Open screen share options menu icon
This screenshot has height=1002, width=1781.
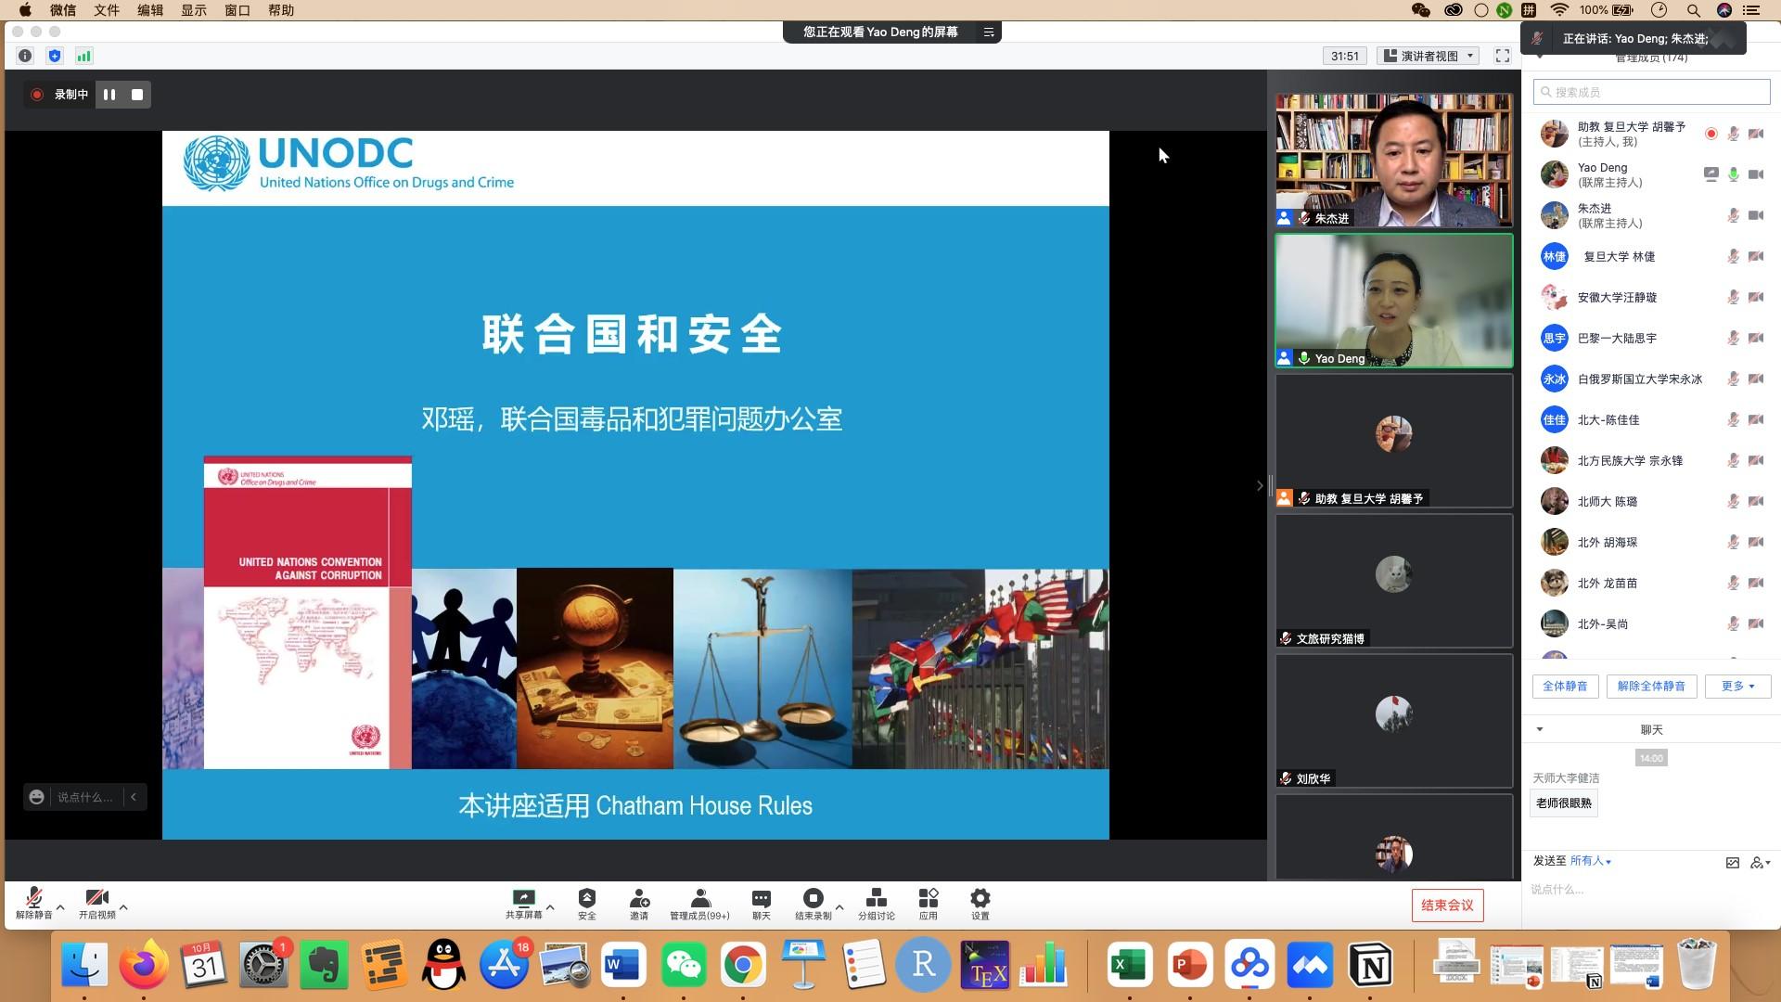[x=989, y=32]
